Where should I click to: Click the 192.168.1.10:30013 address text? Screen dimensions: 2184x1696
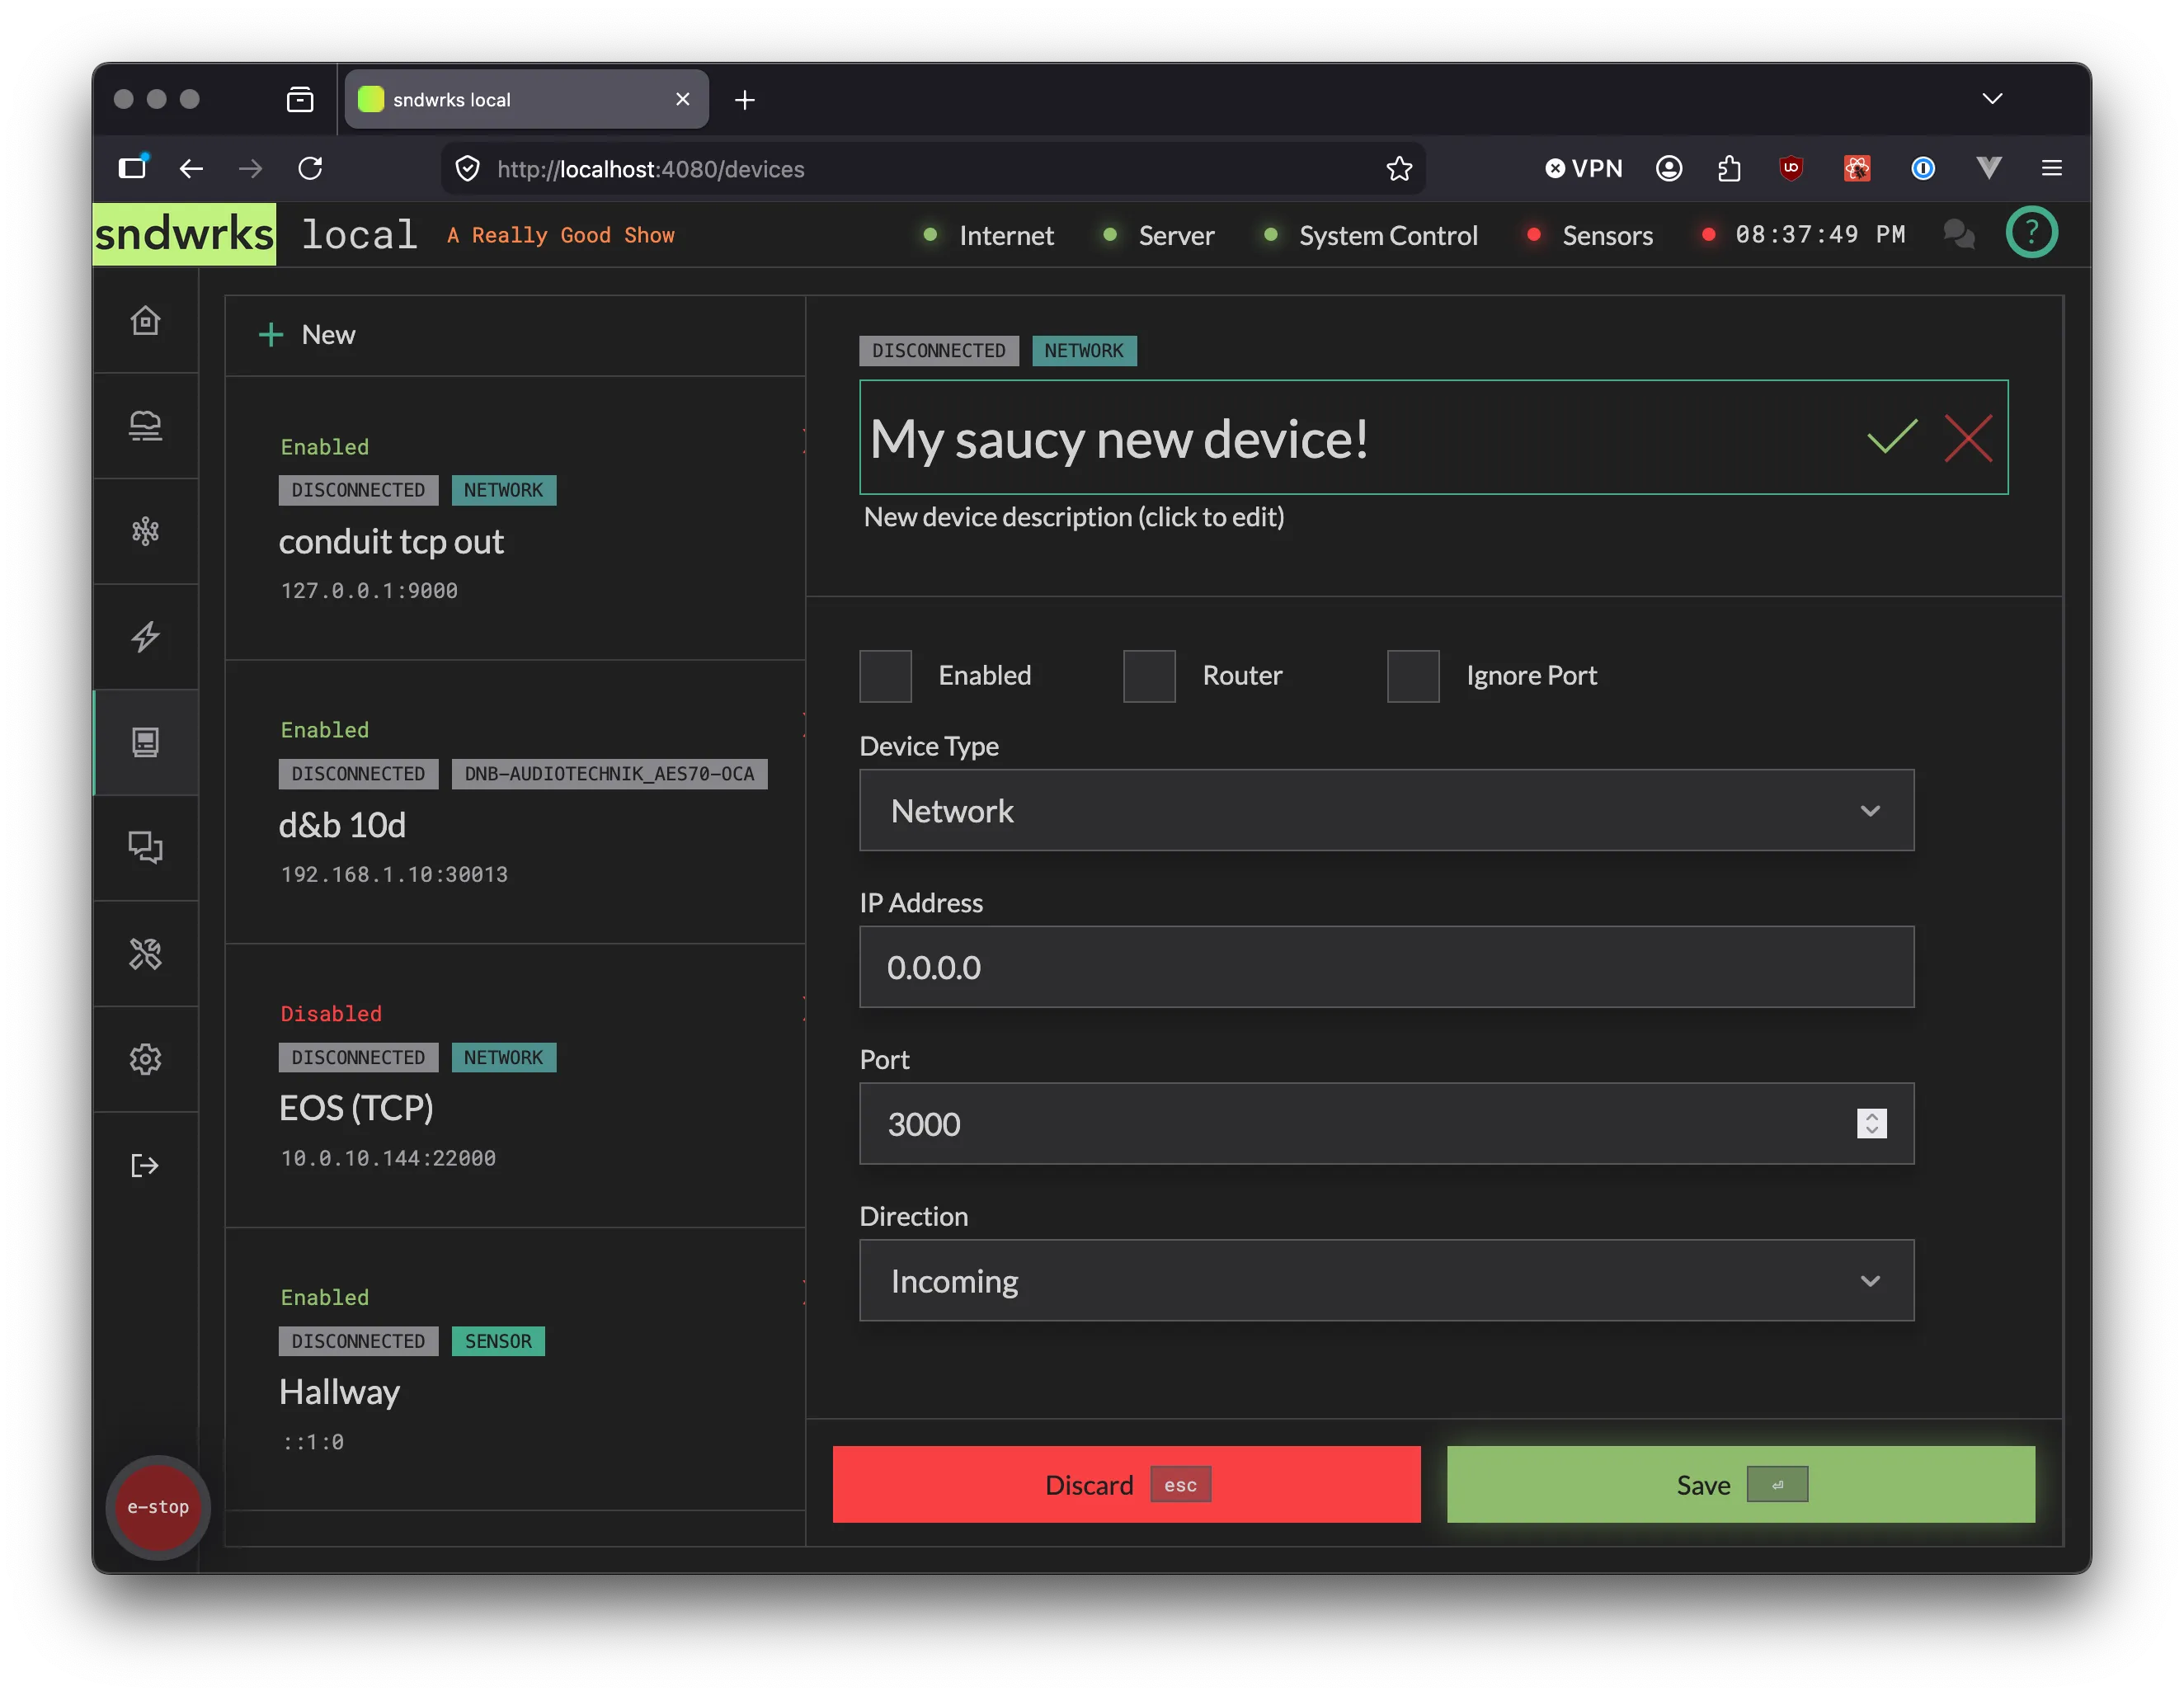coord(394,874)
